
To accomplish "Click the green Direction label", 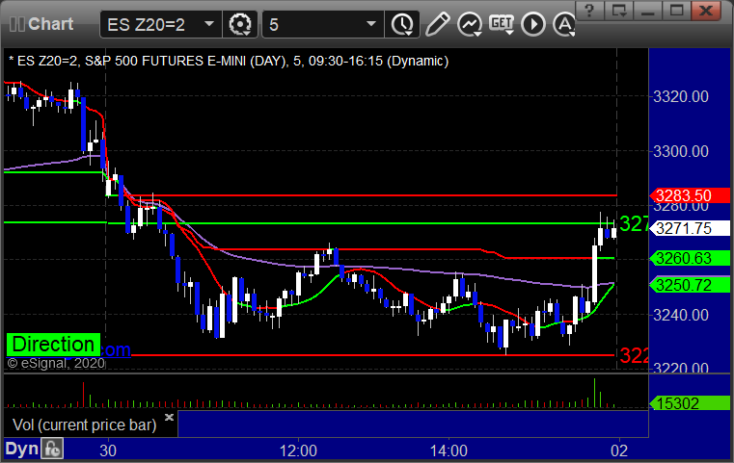I will (x=53, y=345).
